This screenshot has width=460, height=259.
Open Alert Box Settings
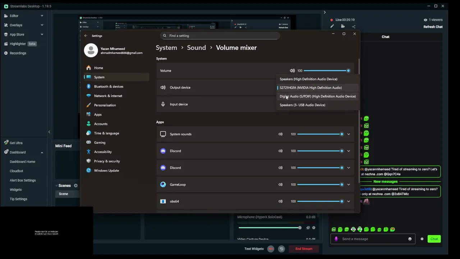click(x=23, y=181)
